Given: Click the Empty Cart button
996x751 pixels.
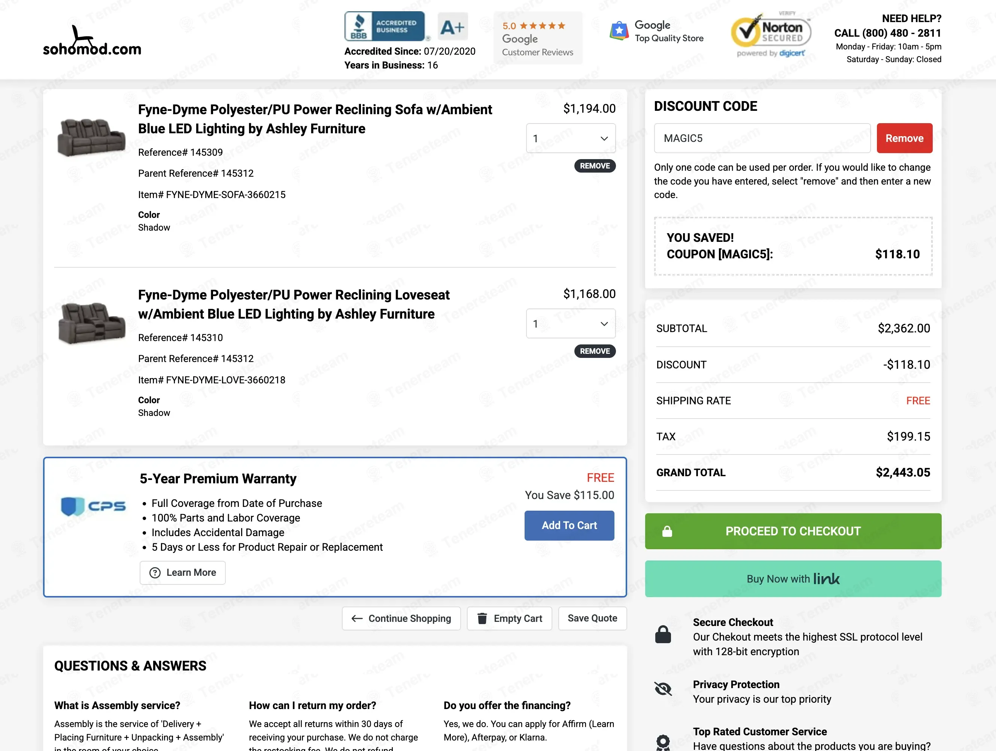Looking at the screenshot, I should [x=509, y=618].
